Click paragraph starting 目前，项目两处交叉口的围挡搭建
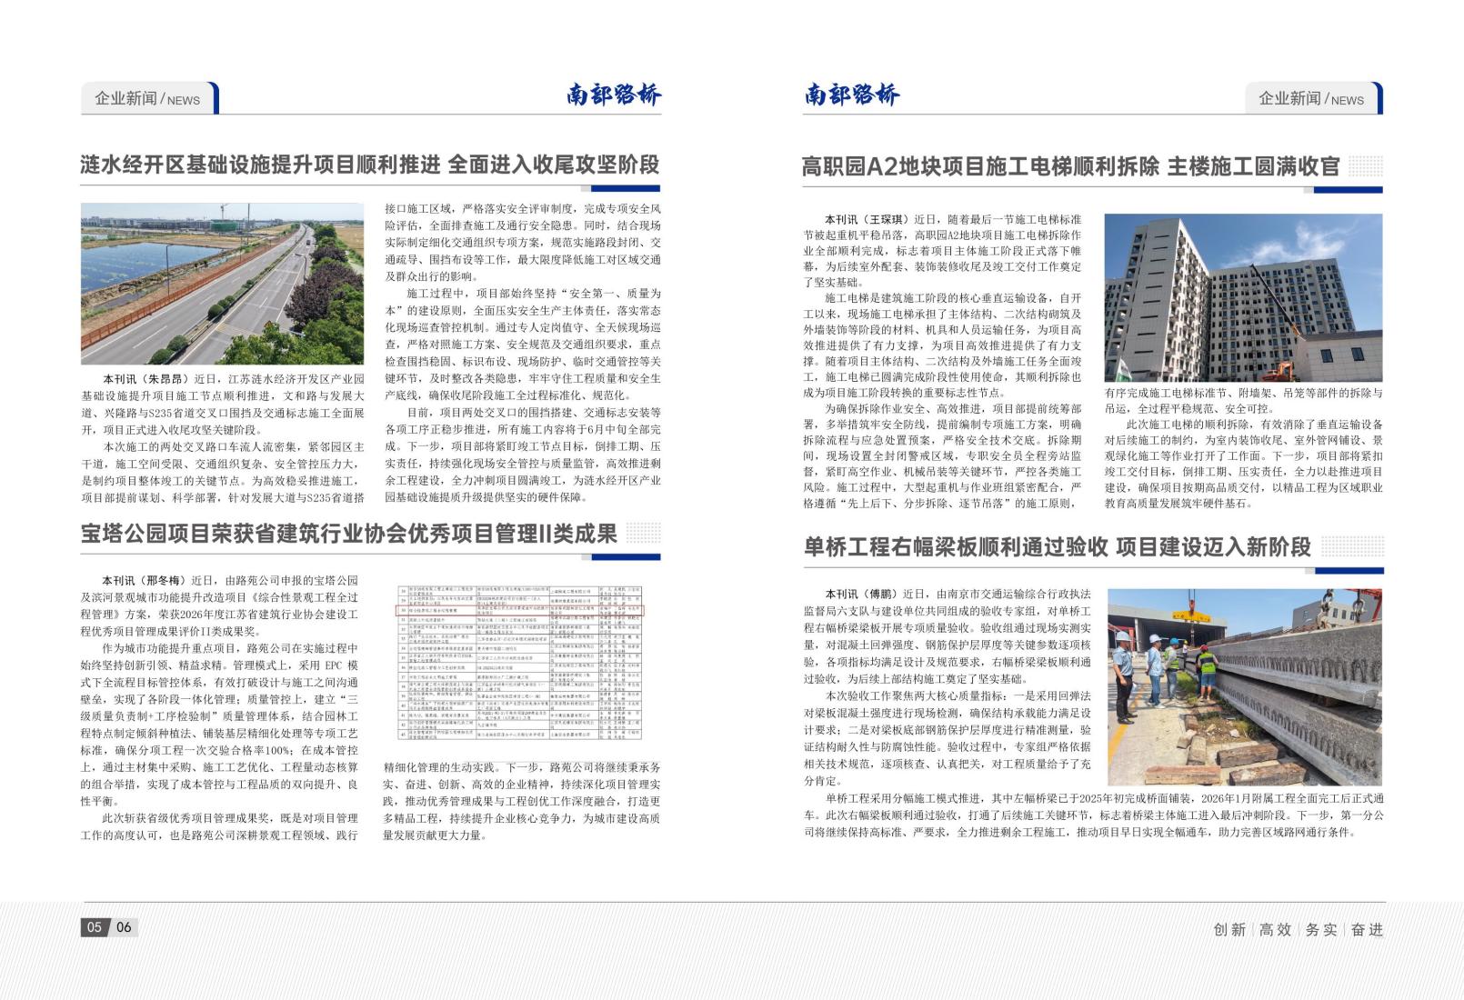The image size is (1464, 1000). pos(523,455)
